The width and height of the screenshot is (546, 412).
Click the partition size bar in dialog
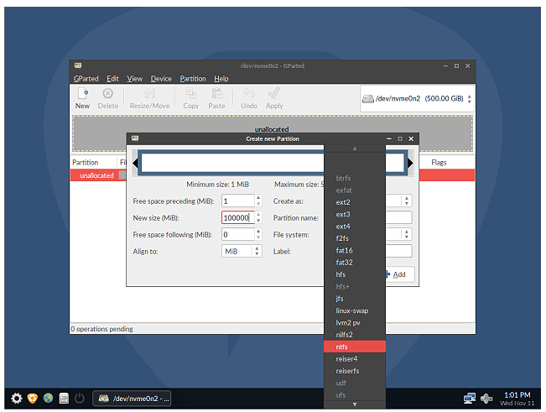(x=232, y=163)
